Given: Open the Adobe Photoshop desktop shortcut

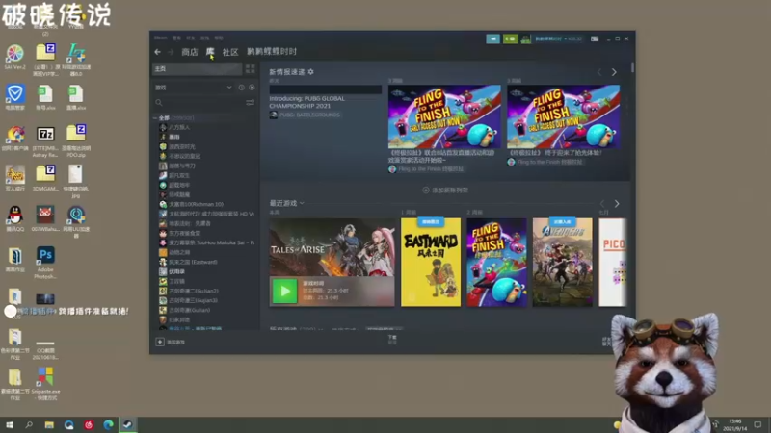Looking at the screenshot, I should (45, 263).
